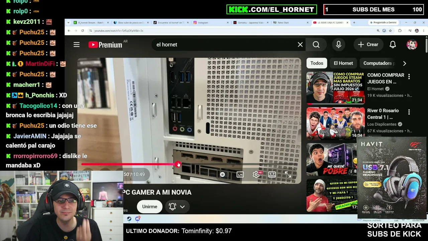View site information icon in address bar

pos(91,30)
